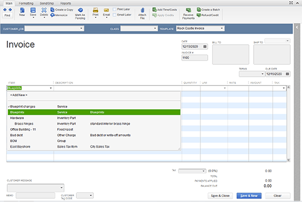Click the New invoice icon
The width and height of the screenshot is (302, 202).
[22, 11]
